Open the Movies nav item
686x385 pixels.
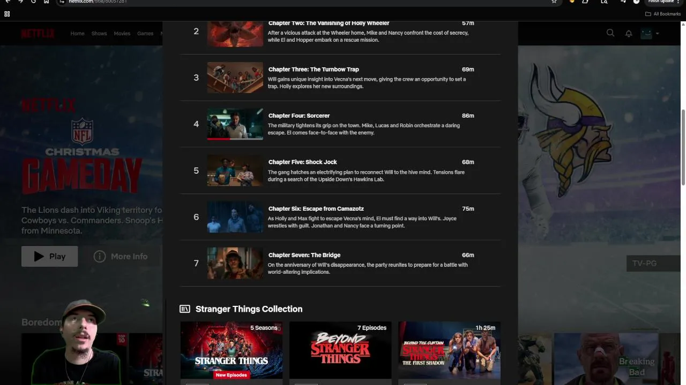click(x=122, y=34)
